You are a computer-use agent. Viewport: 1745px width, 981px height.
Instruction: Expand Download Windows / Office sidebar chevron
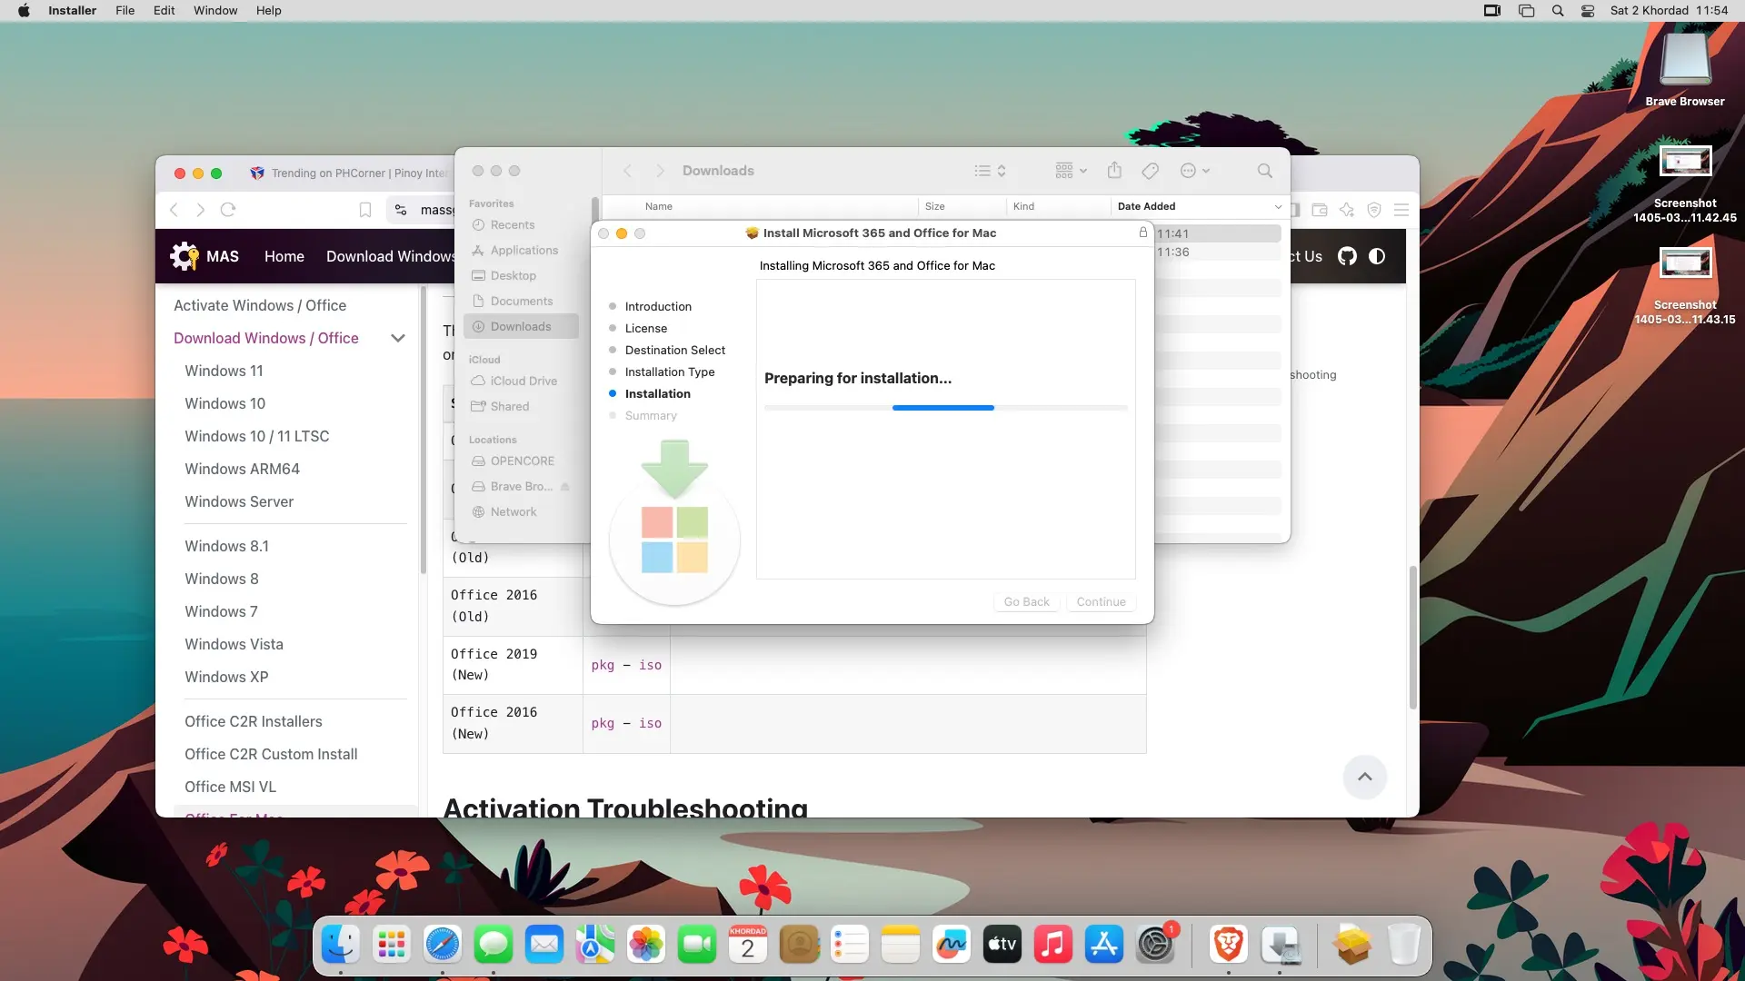coord(397,338)
